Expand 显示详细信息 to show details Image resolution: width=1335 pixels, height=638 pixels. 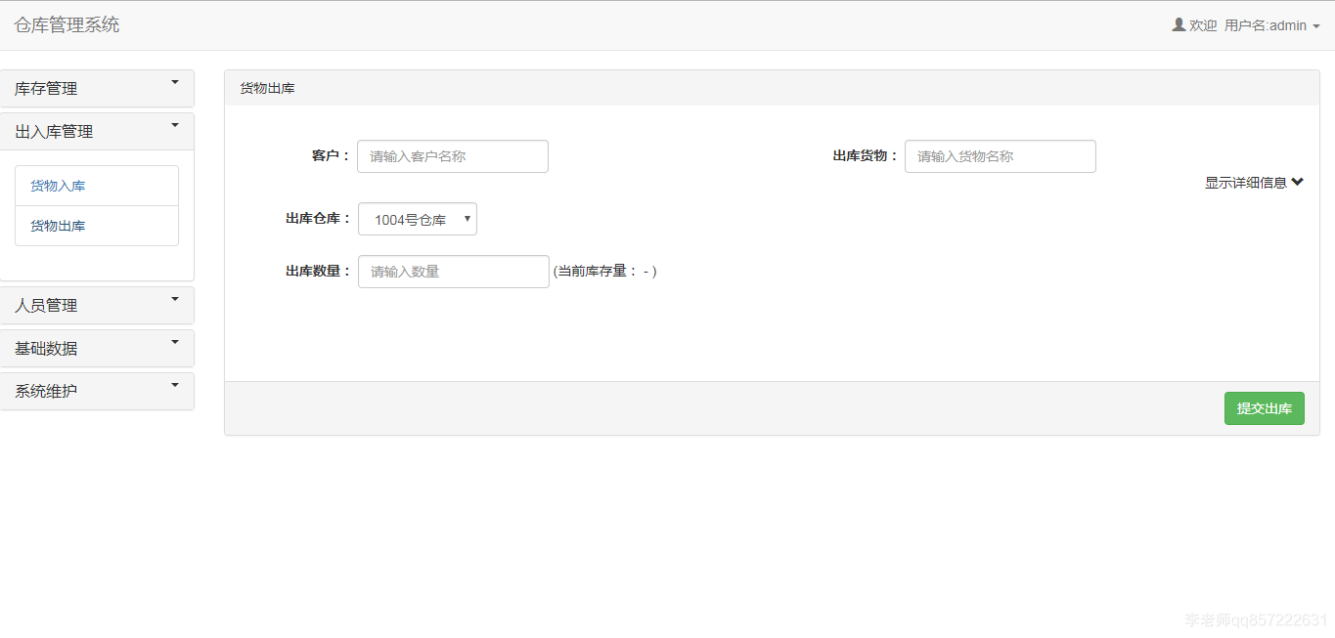pyautogui.click(x=1255, y=182)
